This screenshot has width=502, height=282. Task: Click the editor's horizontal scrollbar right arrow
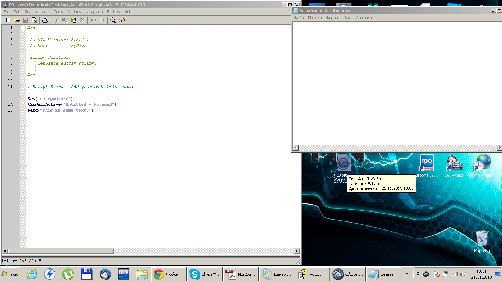[297, 251]
